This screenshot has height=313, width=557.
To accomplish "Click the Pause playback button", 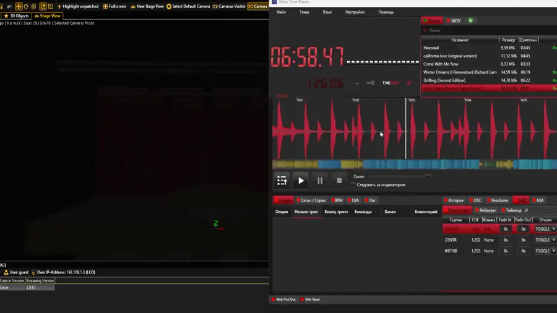I will tap(320, 181).
